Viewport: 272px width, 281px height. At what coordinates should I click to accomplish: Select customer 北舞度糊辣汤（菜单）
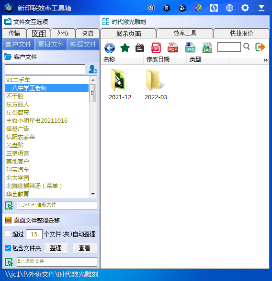click(47, 186)
